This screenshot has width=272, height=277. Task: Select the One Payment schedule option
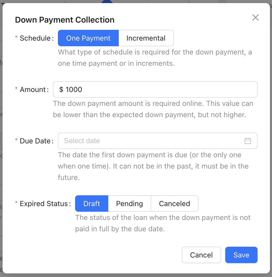88,38
